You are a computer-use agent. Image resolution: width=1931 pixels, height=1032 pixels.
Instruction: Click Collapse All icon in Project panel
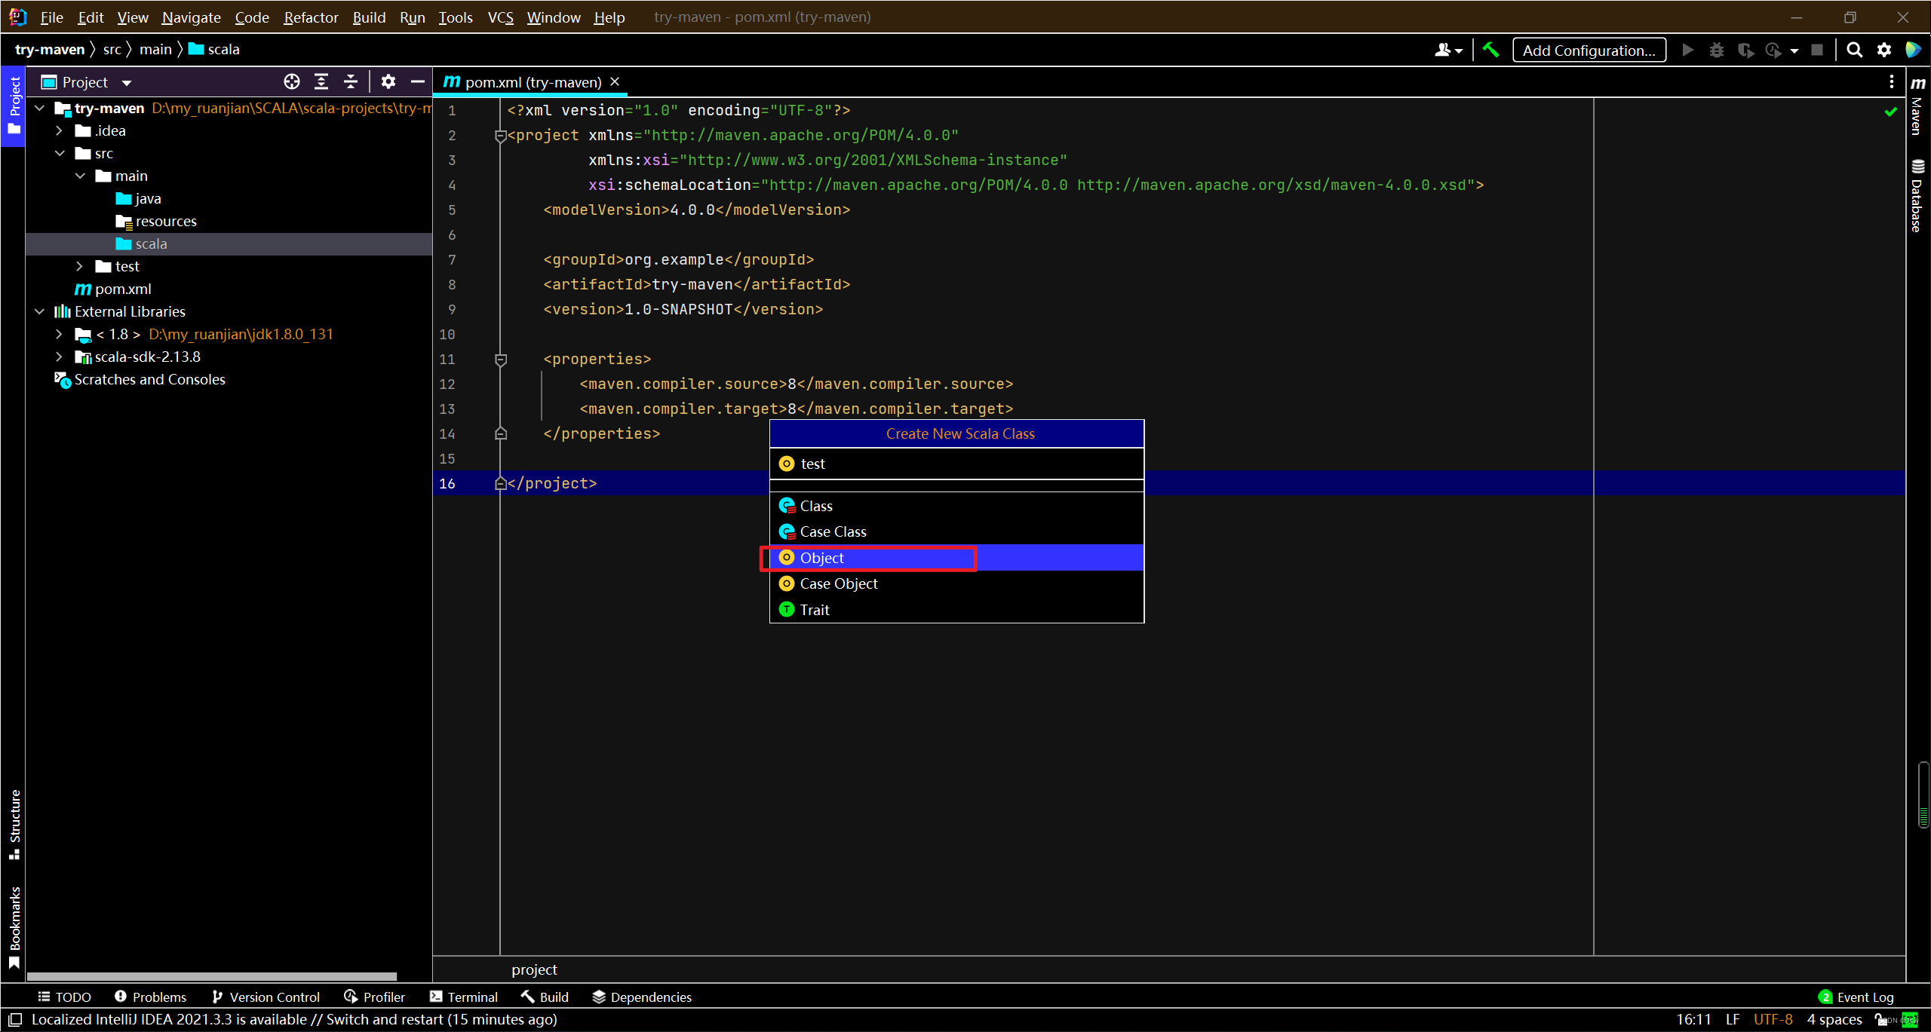coord(351,81)
